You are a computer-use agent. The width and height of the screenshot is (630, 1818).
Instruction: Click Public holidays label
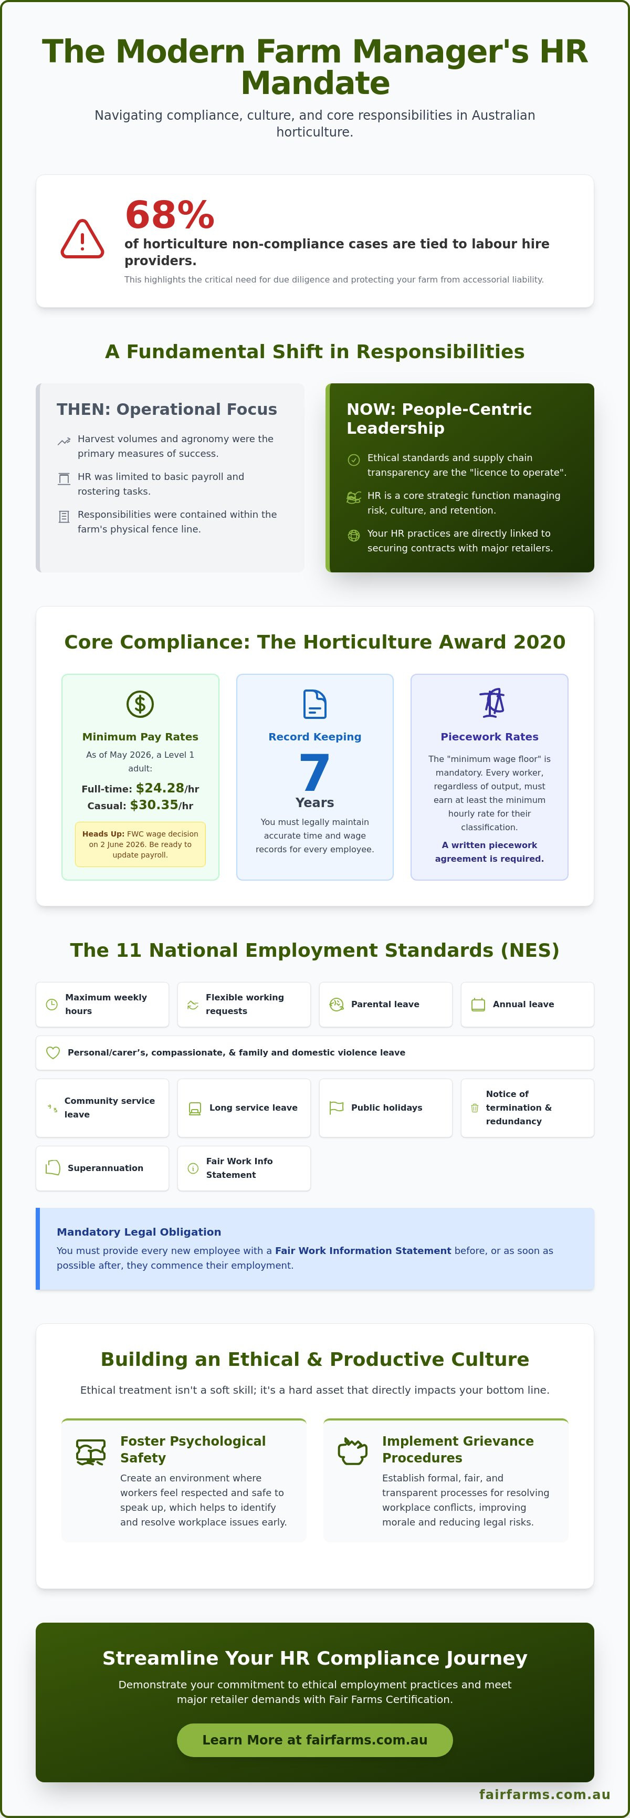pos(386,1108)
